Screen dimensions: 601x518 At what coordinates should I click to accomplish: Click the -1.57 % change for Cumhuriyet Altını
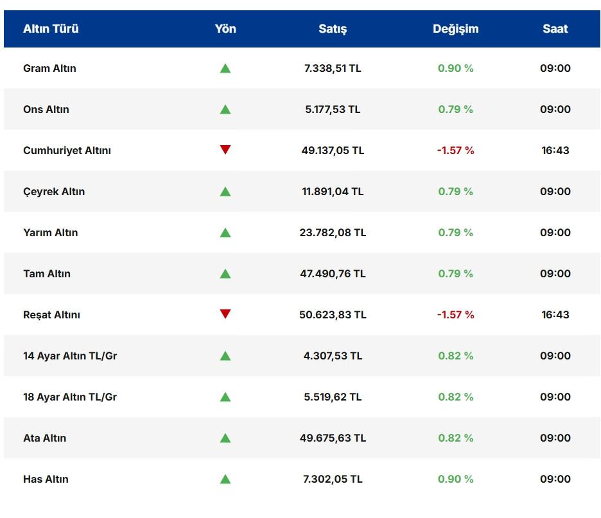coord(455,150)
